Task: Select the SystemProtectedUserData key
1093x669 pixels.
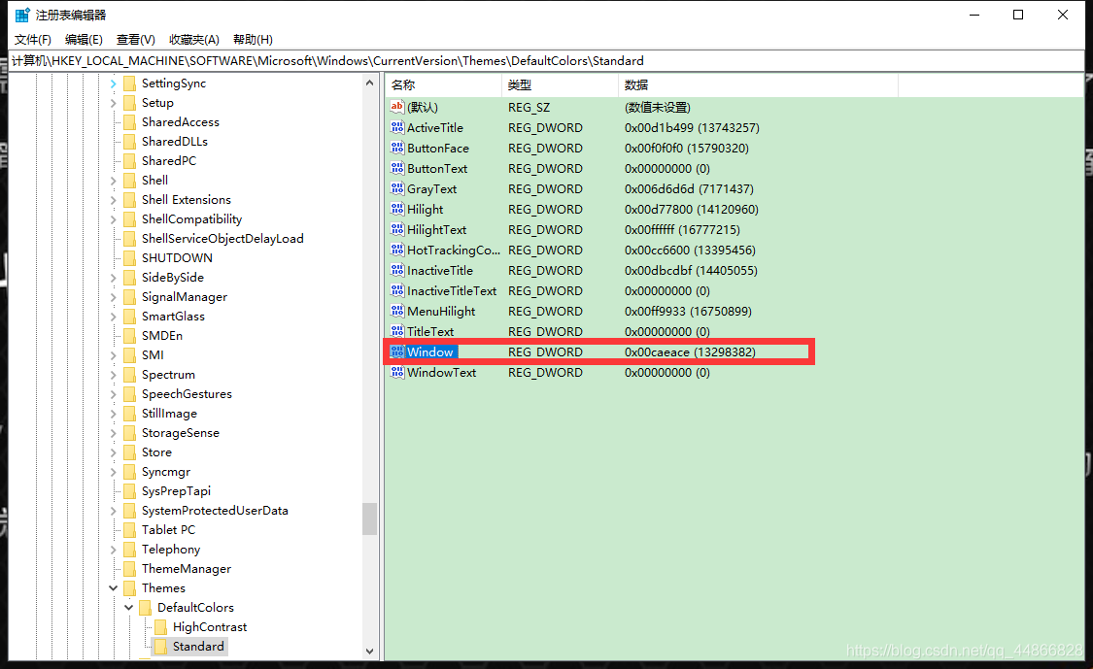Action: (x=215, y=511)
